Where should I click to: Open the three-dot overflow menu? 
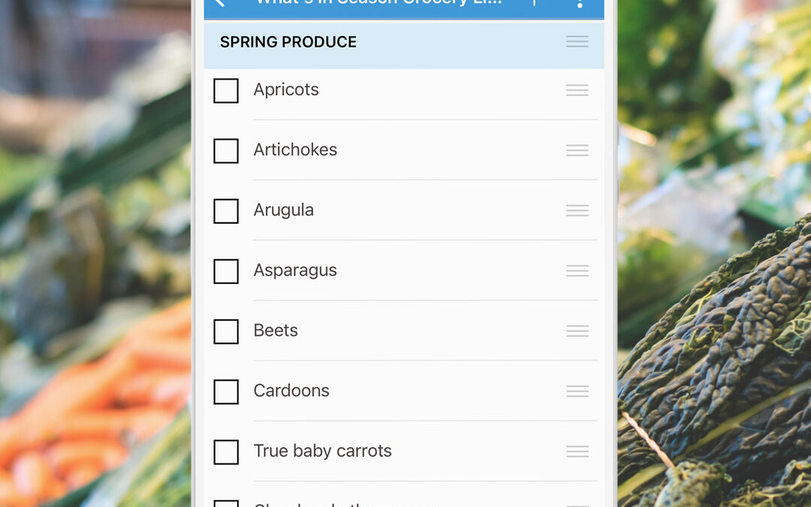click(x=580, y=3)
